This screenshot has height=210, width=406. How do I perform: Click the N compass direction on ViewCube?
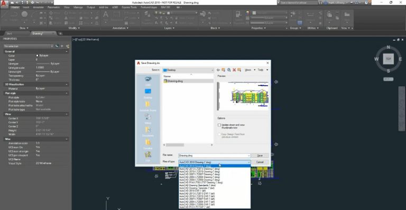[x=388, y=47]
